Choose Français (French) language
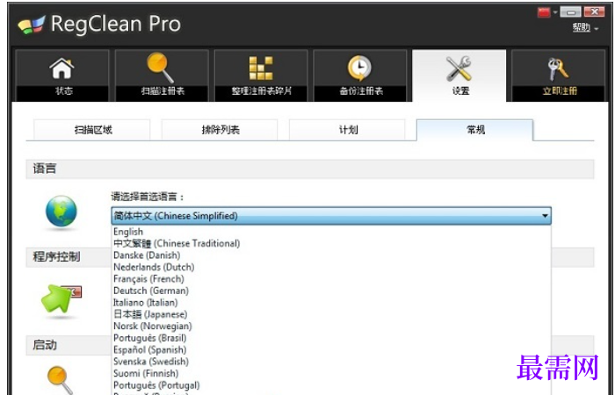The image size is (615, 395). point(331,278)
